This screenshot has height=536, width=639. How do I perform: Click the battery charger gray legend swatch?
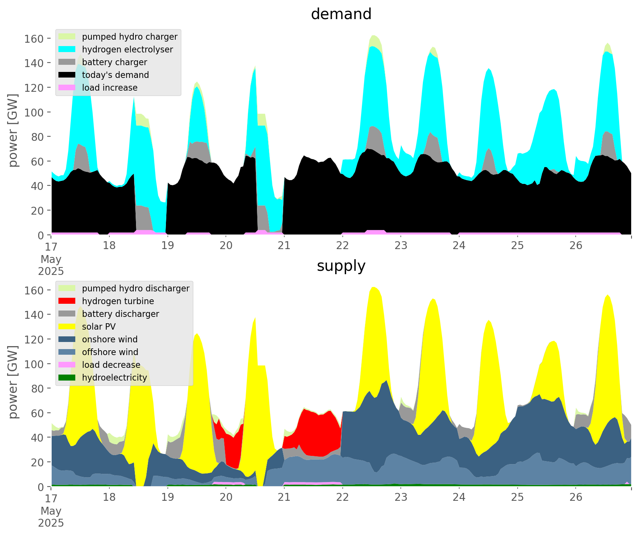click(x=67, y=62)
